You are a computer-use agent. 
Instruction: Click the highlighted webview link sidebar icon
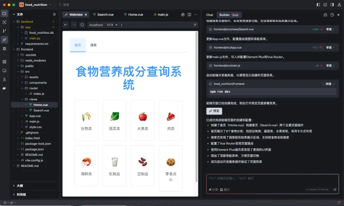point(4,40)
